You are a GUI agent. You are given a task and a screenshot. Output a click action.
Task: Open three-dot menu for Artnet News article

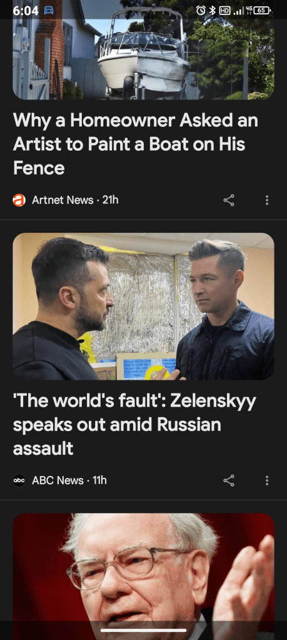[x=266, y=200]
